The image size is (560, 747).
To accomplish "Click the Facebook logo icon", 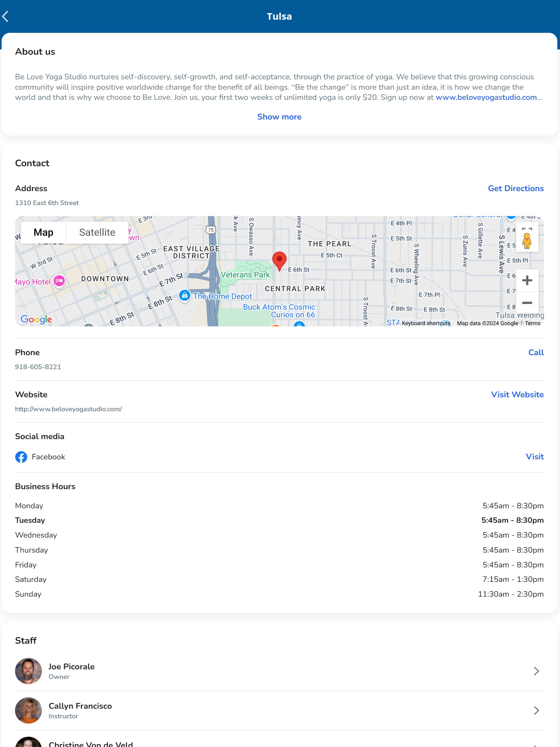I will coord(21,457).
